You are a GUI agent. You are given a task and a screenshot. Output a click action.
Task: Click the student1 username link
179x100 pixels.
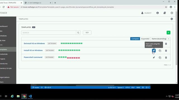tap(148, 13)
